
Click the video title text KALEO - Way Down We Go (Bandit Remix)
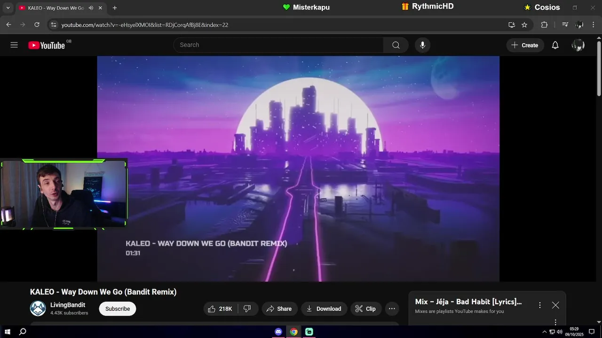click(x=103, y=292)
